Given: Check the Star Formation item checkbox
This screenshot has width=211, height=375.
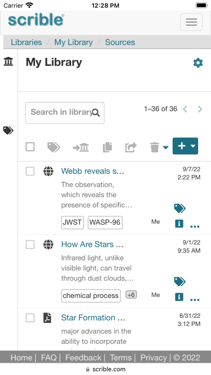Looking at the screenshot, I should tap(30, 317).
